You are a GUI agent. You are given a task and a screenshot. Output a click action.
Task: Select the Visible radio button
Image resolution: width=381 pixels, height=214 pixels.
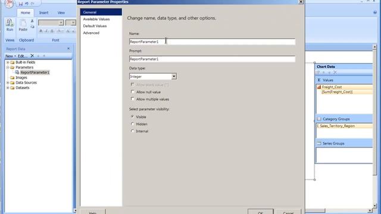pos(132,117)
